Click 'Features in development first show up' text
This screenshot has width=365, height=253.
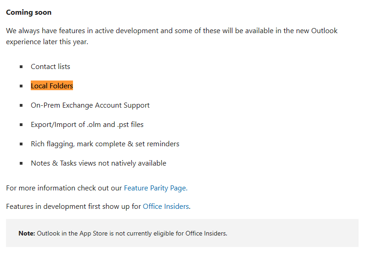coord(73,206)
